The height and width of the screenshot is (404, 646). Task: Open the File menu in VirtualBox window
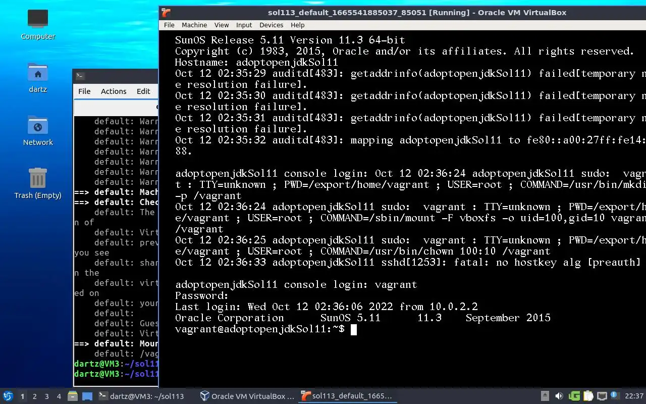point(169,25)
